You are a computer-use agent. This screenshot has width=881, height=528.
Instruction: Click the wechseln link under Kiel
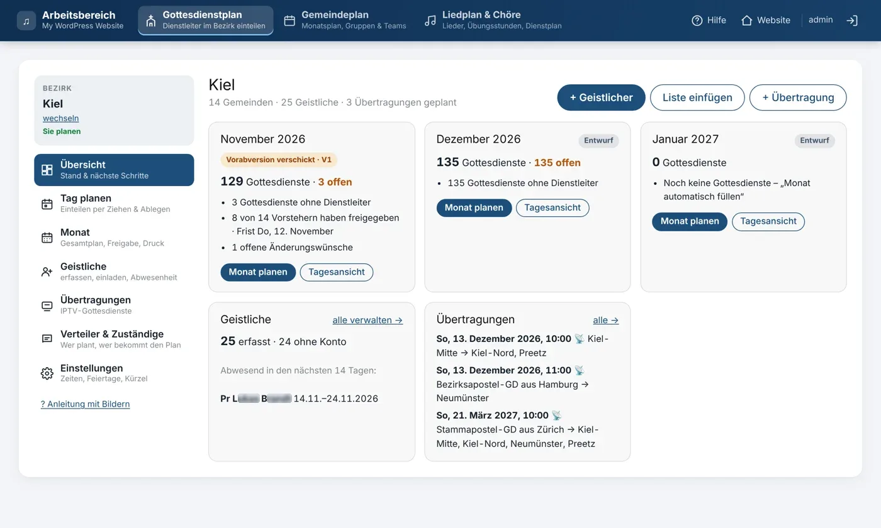(x=61, y=118)
